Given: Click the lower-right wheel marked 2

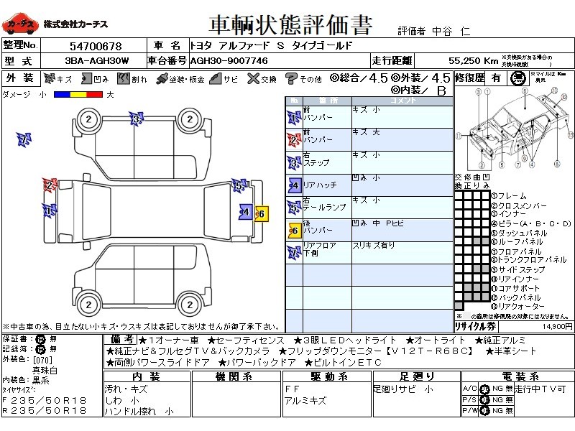Looking at the screenshot, I should pos(190,305).
